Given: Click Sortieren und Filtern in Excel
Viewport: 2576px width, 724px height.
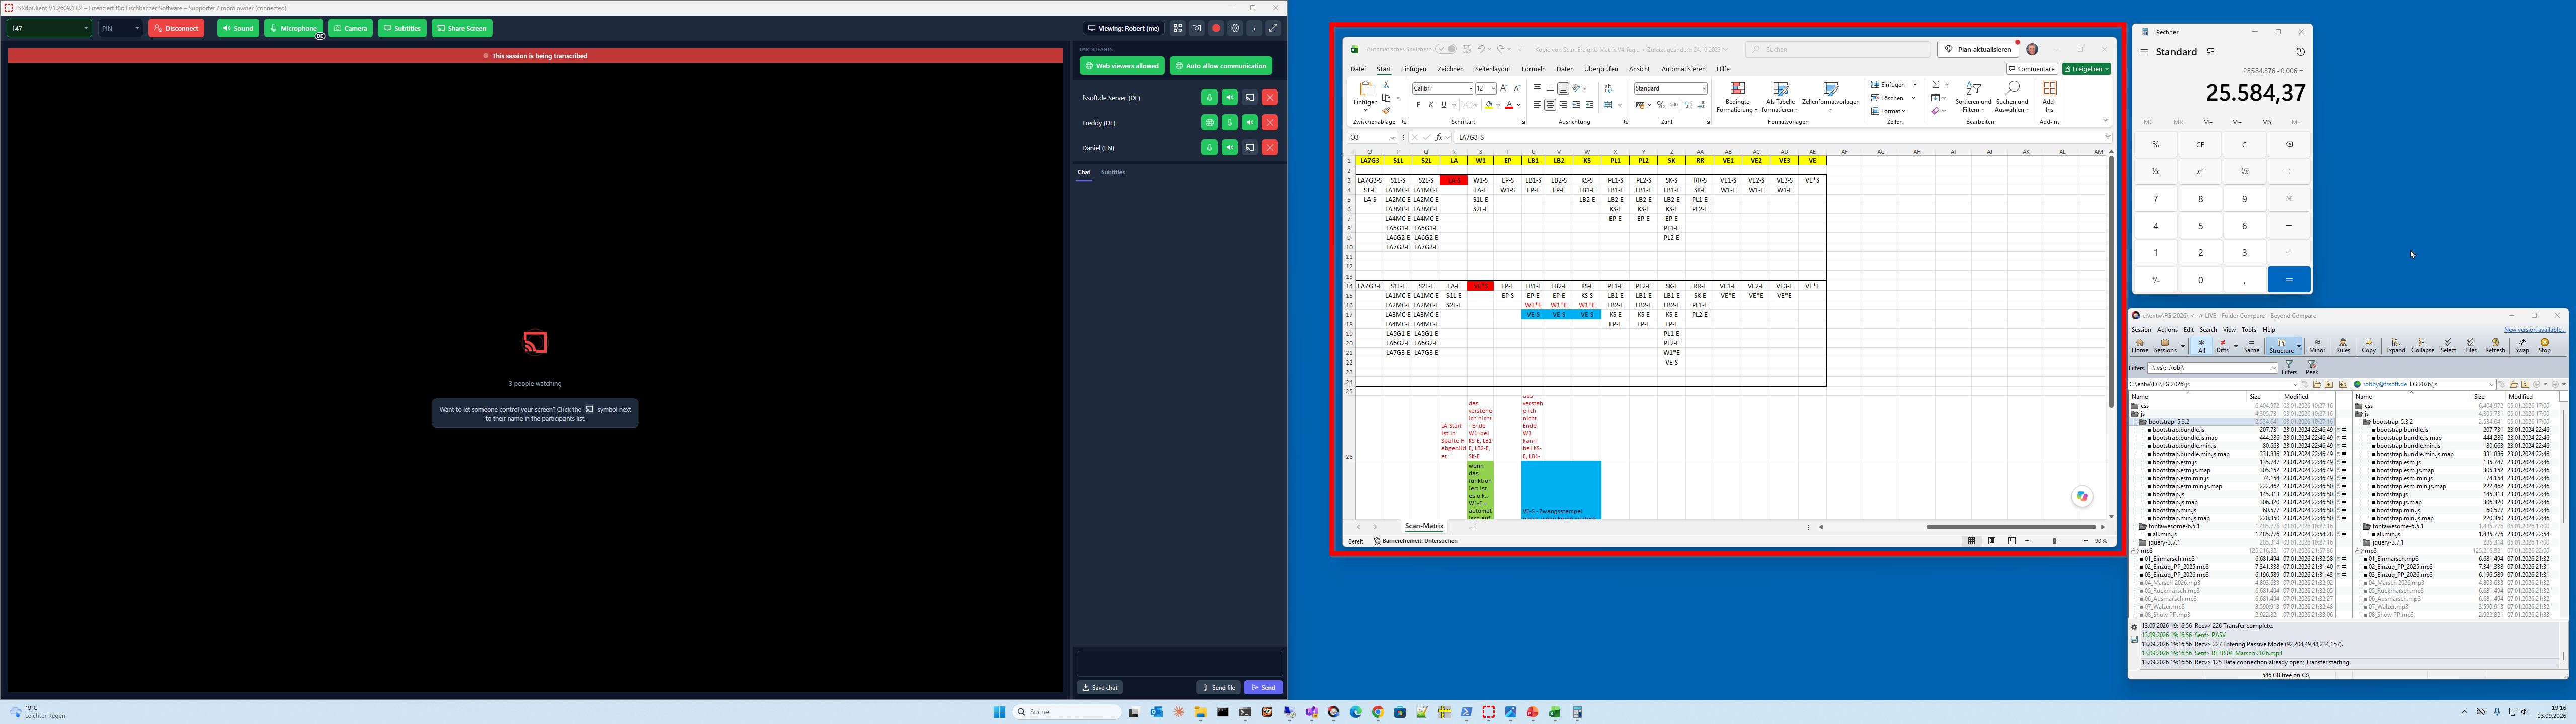Looking at the screenshot, I should [x=1973, y=97].
